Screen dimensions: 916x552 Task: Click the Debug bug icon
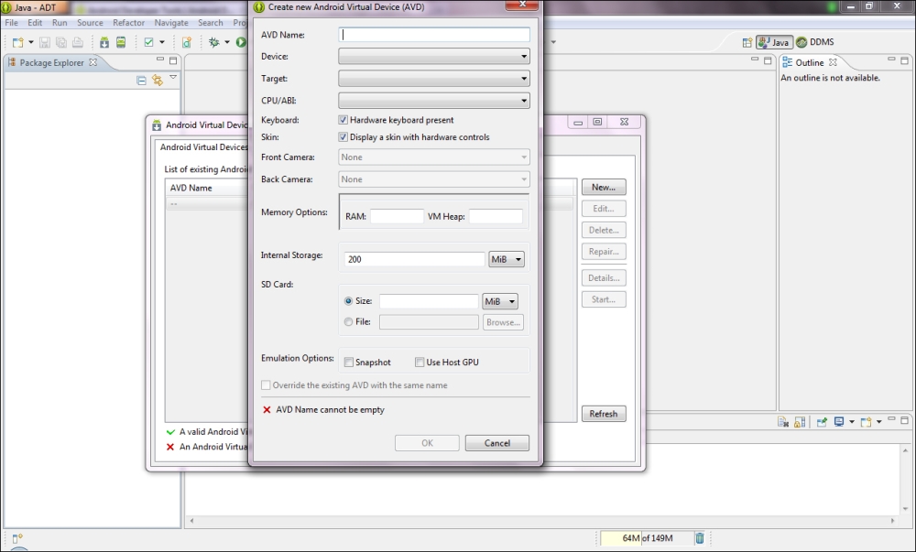[213, 42]
